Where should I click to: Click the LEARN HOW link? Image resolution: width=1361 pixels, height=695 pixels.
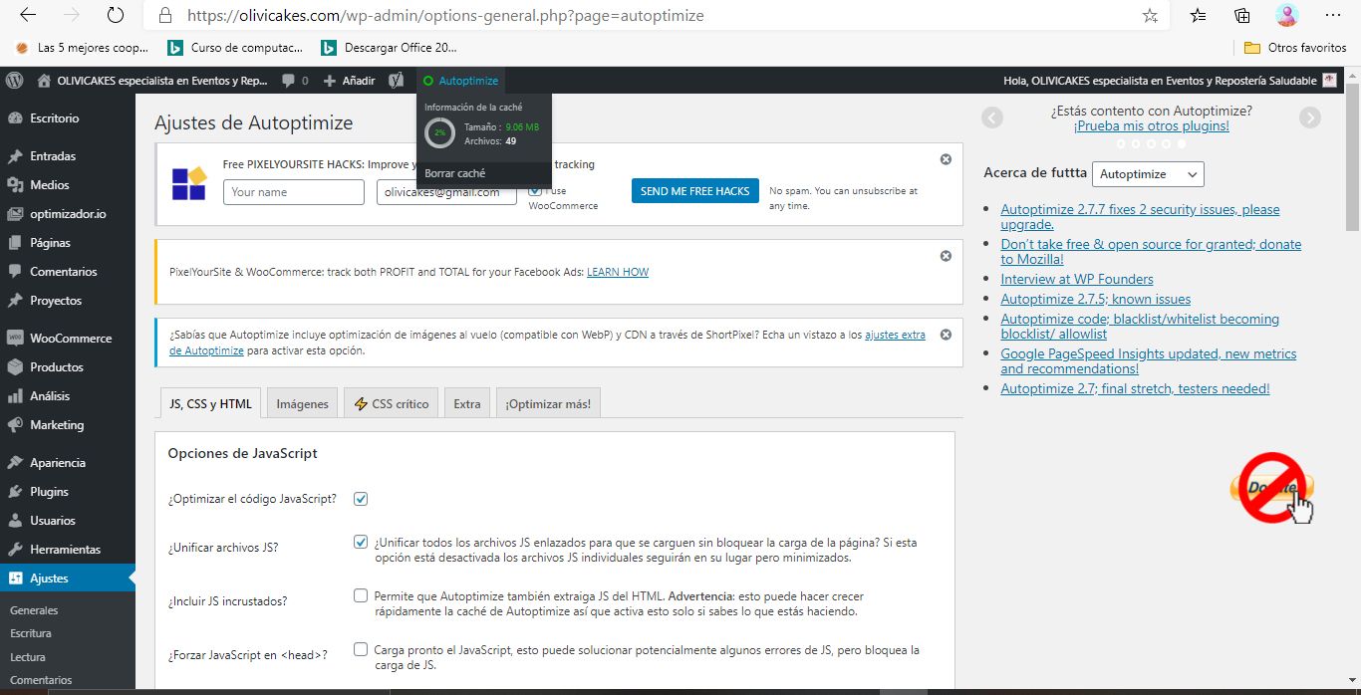(618, 272)
